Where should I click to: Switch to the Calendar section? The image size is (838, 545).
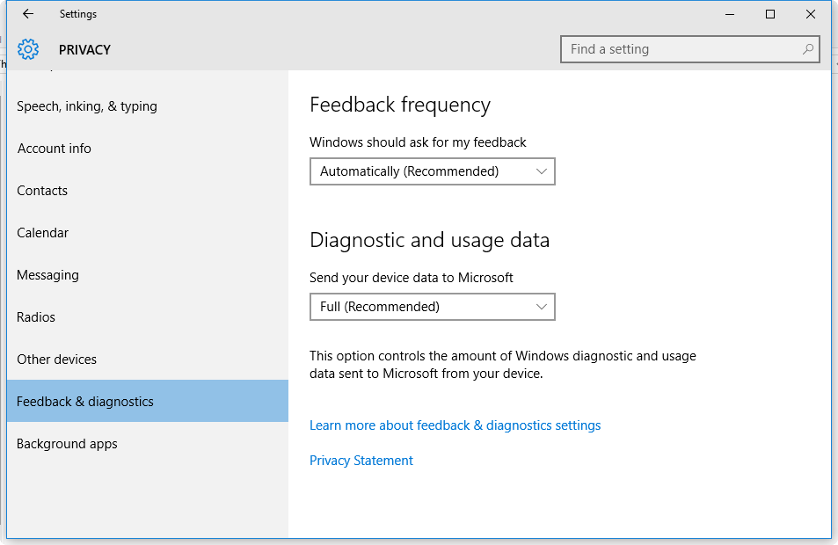[43, 233]
